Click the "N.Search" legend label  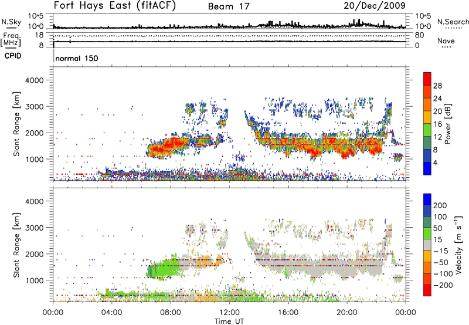tap(453, 22)
